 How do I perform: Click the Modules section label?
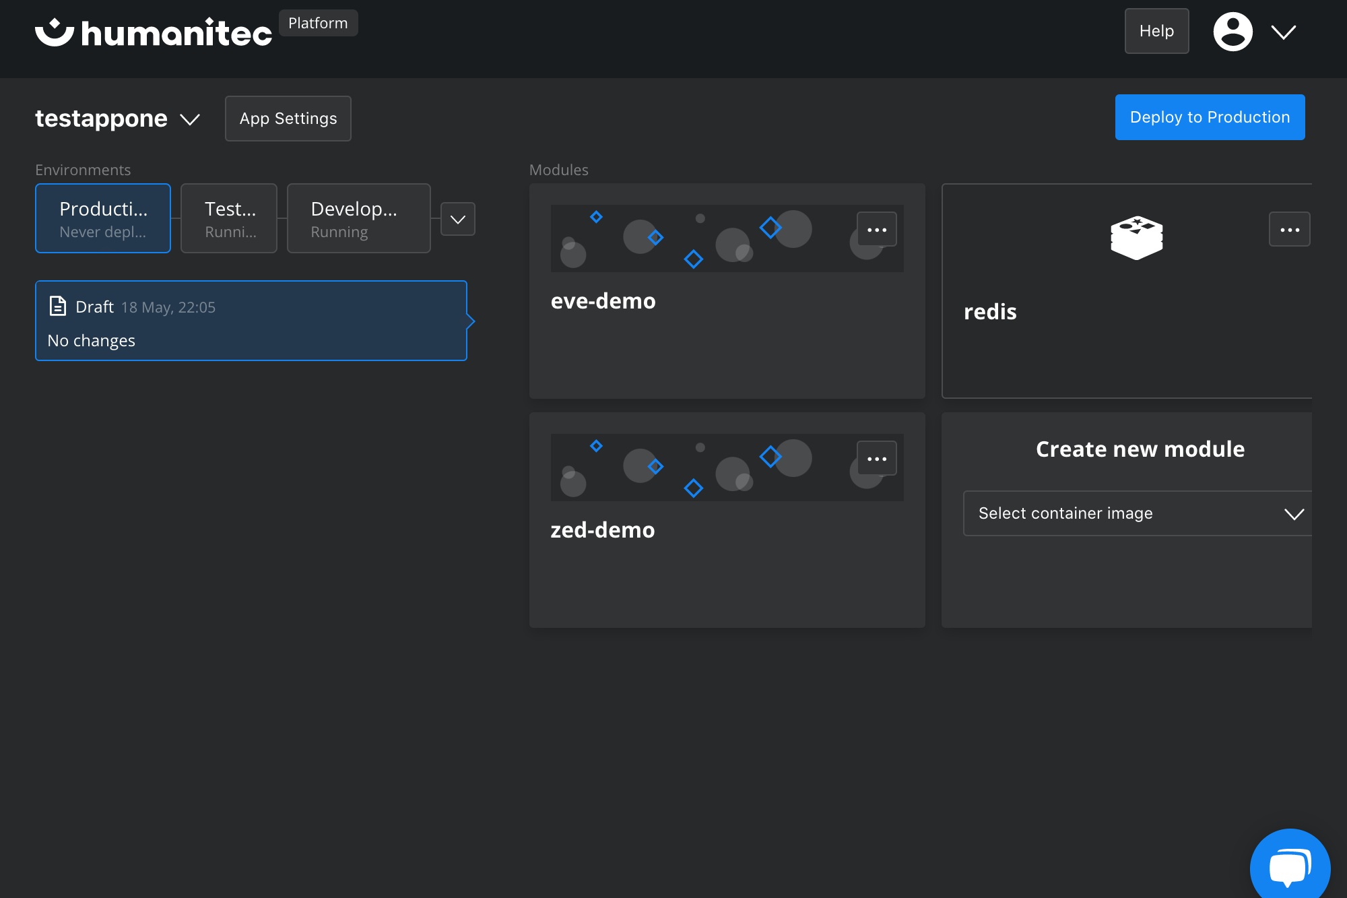(559, 170)
